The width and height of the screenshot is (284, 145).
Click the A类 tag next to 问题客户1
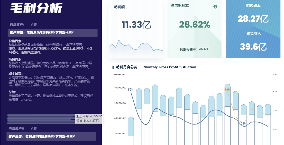[34, 24]
